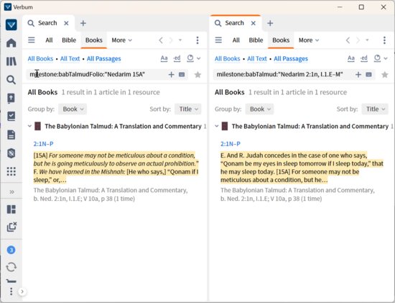Image resolution: width=395 pixels, height=303 pixels.
Task: Open the Layouts icon in sidebar
Action: (11, 209)
